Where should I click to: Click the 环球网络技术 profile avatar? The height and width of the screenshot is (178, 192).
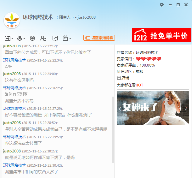[12, 21]
